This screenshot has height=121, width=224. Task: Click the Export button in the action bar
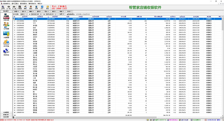46,12
